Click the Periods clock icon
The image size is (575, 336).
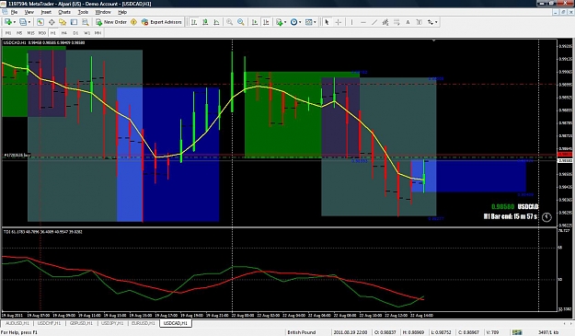pyautogui.click(x=293, y=22)
